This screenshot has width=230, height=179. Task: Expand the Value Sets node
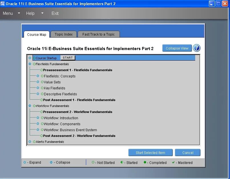click(x=38, y=82)
